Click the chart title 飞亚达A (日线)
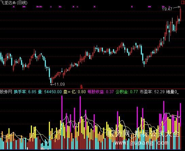 click(x=14, y=3)
